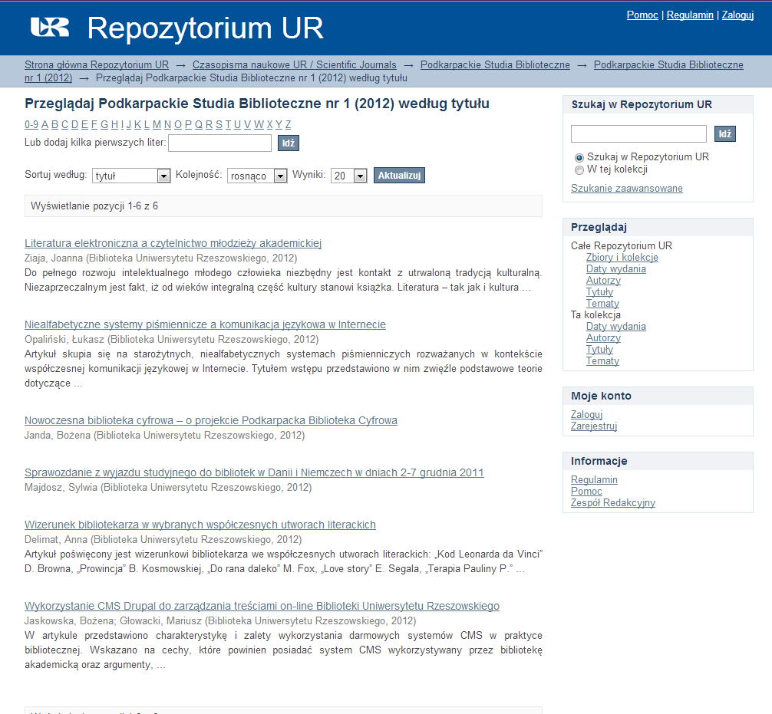Select 'Szukaj w Repozytorium UR' radio button
Image resolution: width=772 pixels, height=714 pixels.
pos(579,157)
